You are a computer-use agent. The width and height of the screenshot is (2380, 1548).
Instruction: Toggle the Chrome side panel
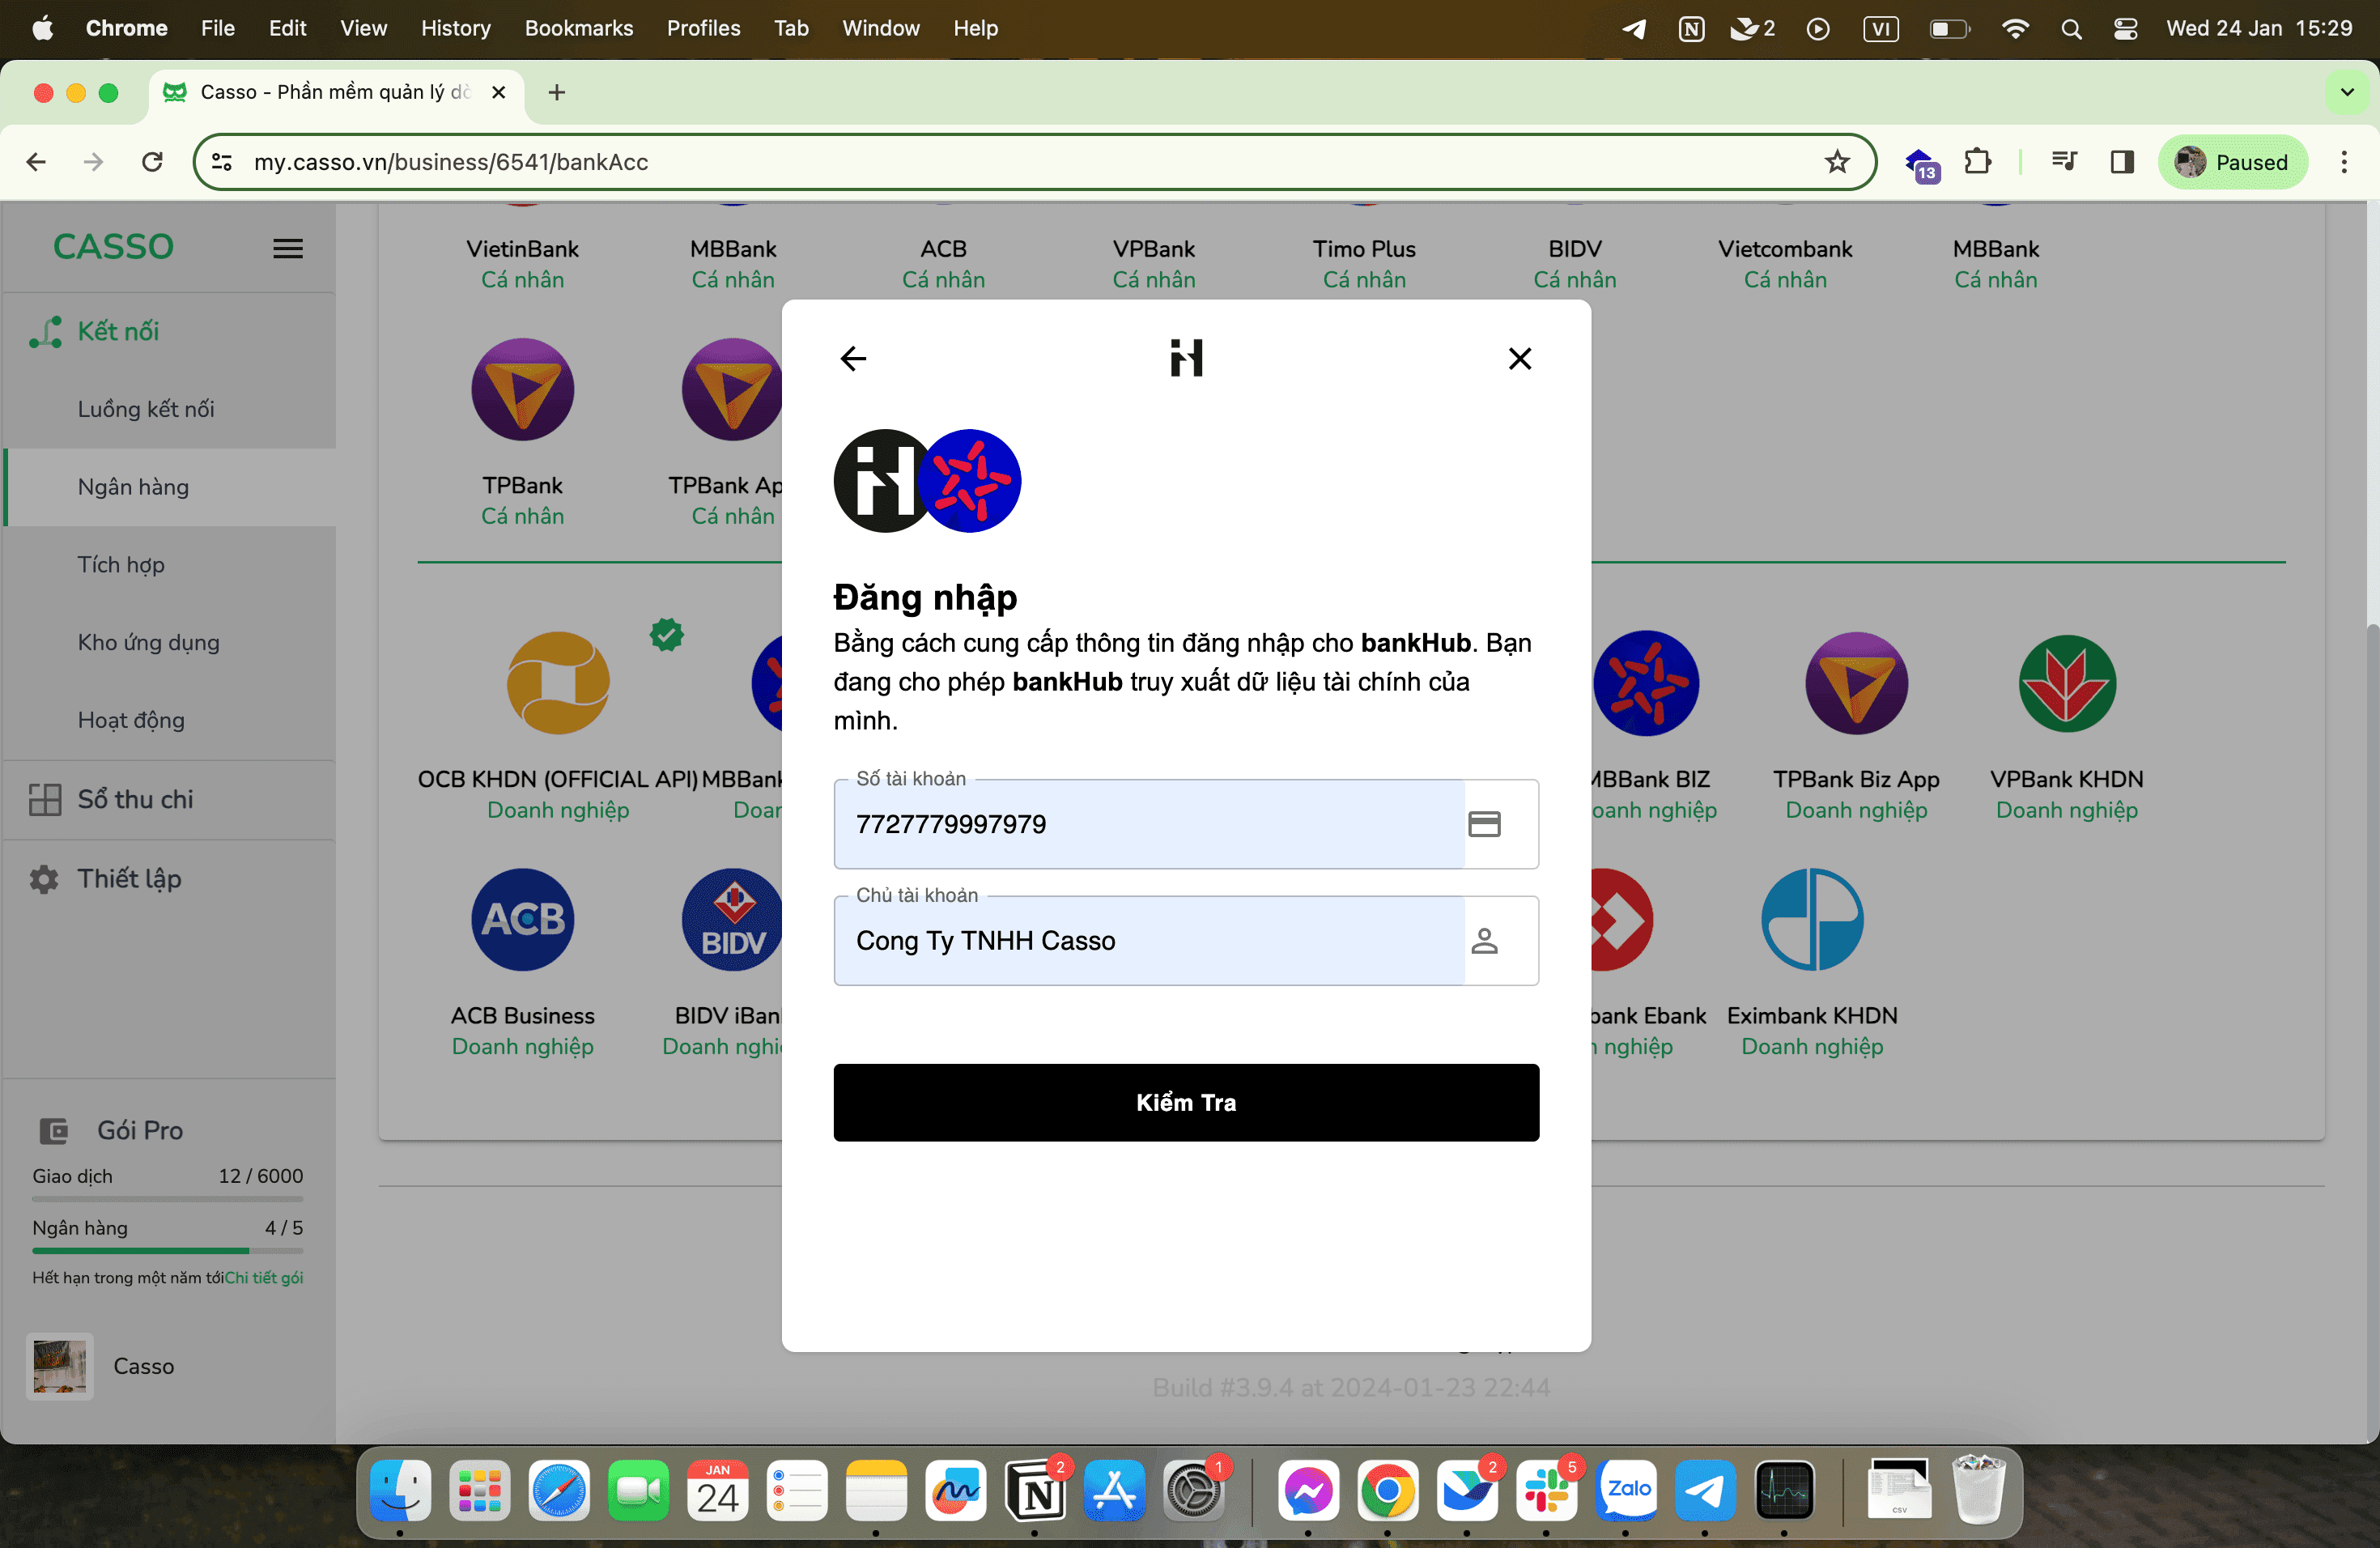[x=2122, y=162]
